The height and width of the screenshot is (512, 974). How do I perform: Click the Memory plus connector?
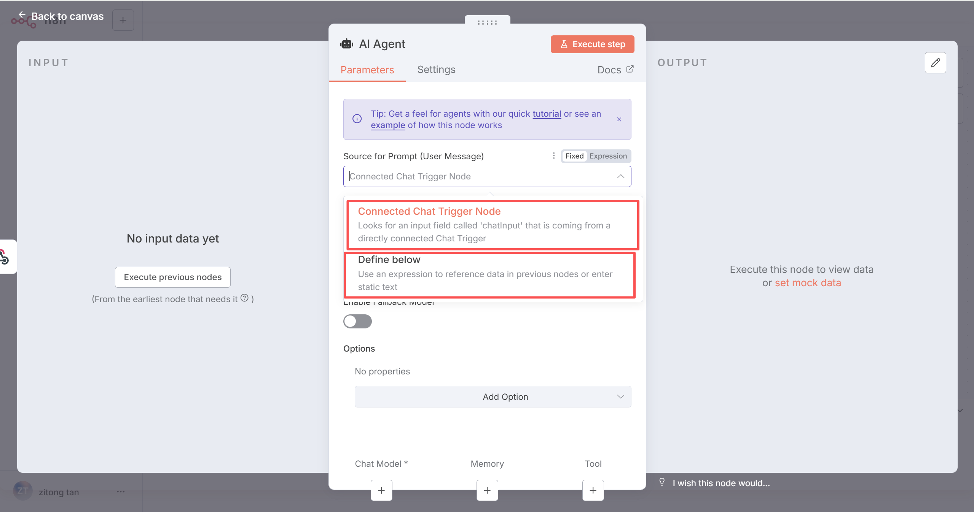[487, 490]
